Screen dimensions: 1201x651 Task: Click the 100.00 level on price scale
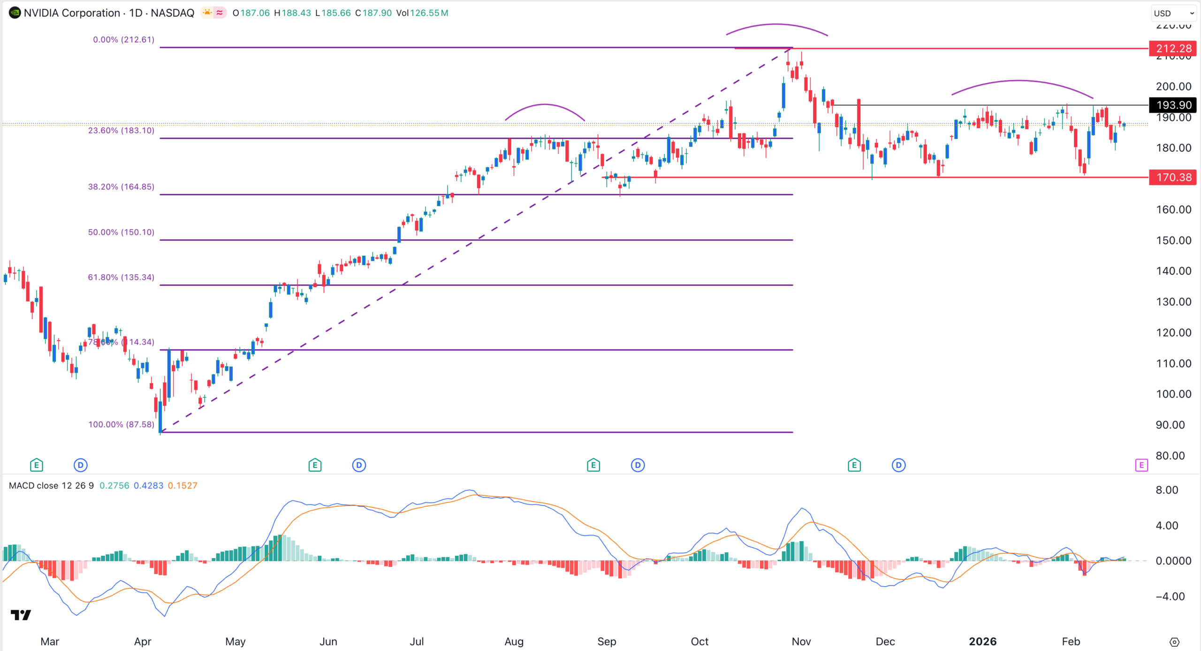(x=1174, y=394)
